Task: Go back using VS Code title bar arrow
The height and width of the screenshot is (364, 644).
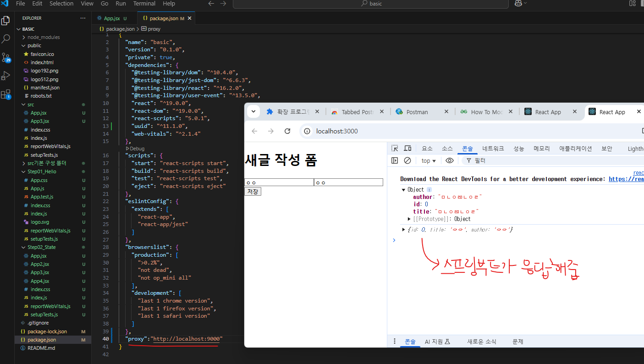Action: click(x=211, y=4)
